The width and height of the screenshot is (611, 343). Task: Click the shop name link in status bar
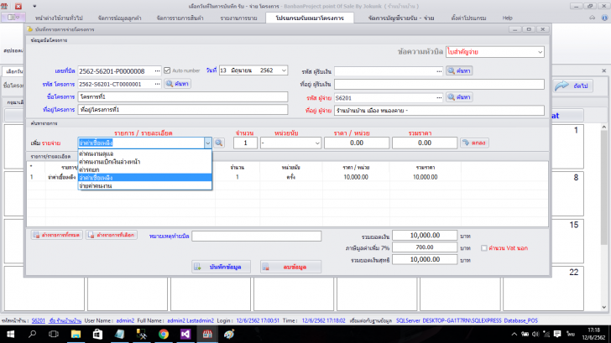click(x=65, y=320)
